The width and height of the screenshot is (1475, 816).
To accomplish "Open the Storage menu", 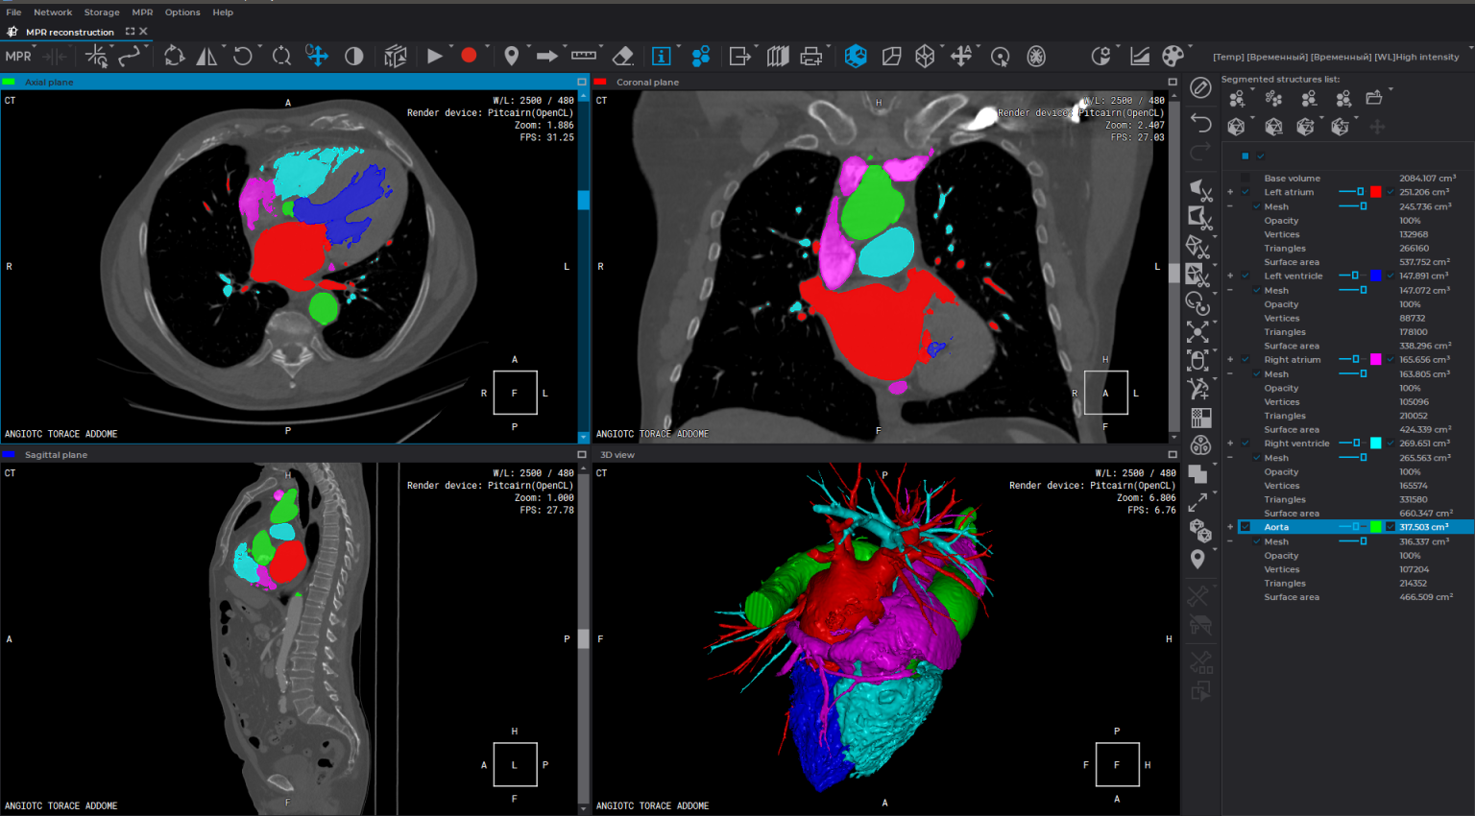I will tap(102, 12).
